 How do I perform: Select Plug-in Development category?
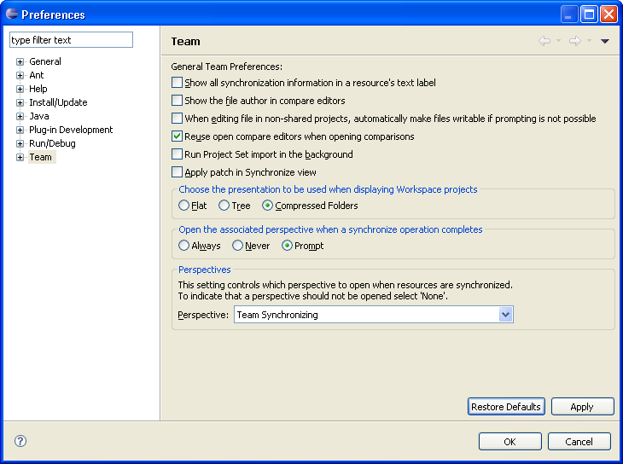pyautogui.click(x=71, y=130)
